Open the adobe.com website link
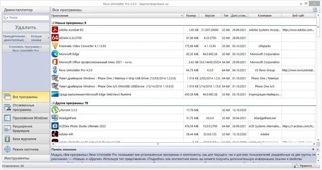Screen dimensions: 322x170 click(x=298, y=30)
